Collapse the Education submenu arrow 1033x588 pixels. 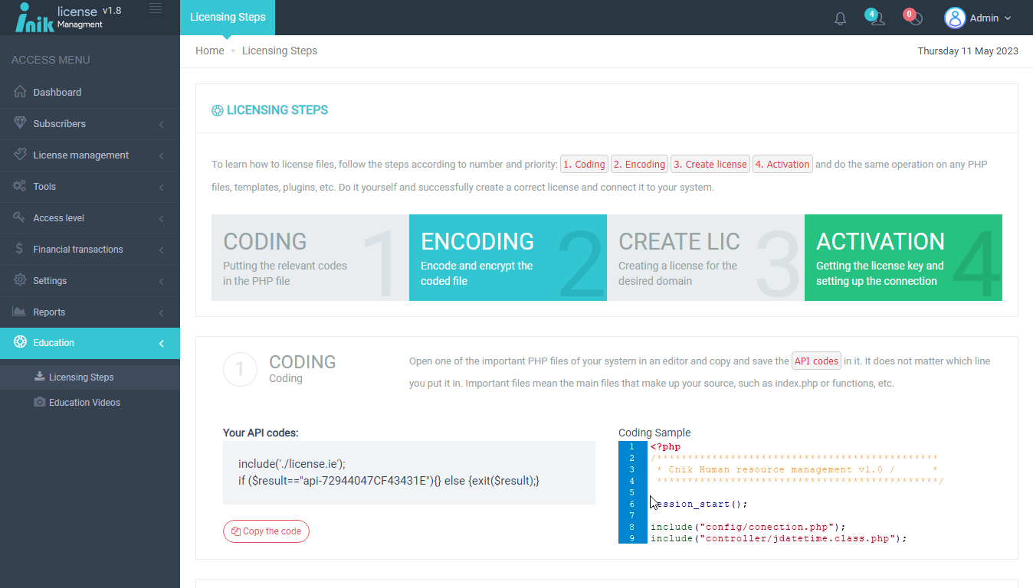[x=161, y=344]
